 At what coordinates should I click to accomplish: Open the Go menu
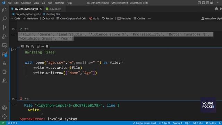(x=43, y=3)
